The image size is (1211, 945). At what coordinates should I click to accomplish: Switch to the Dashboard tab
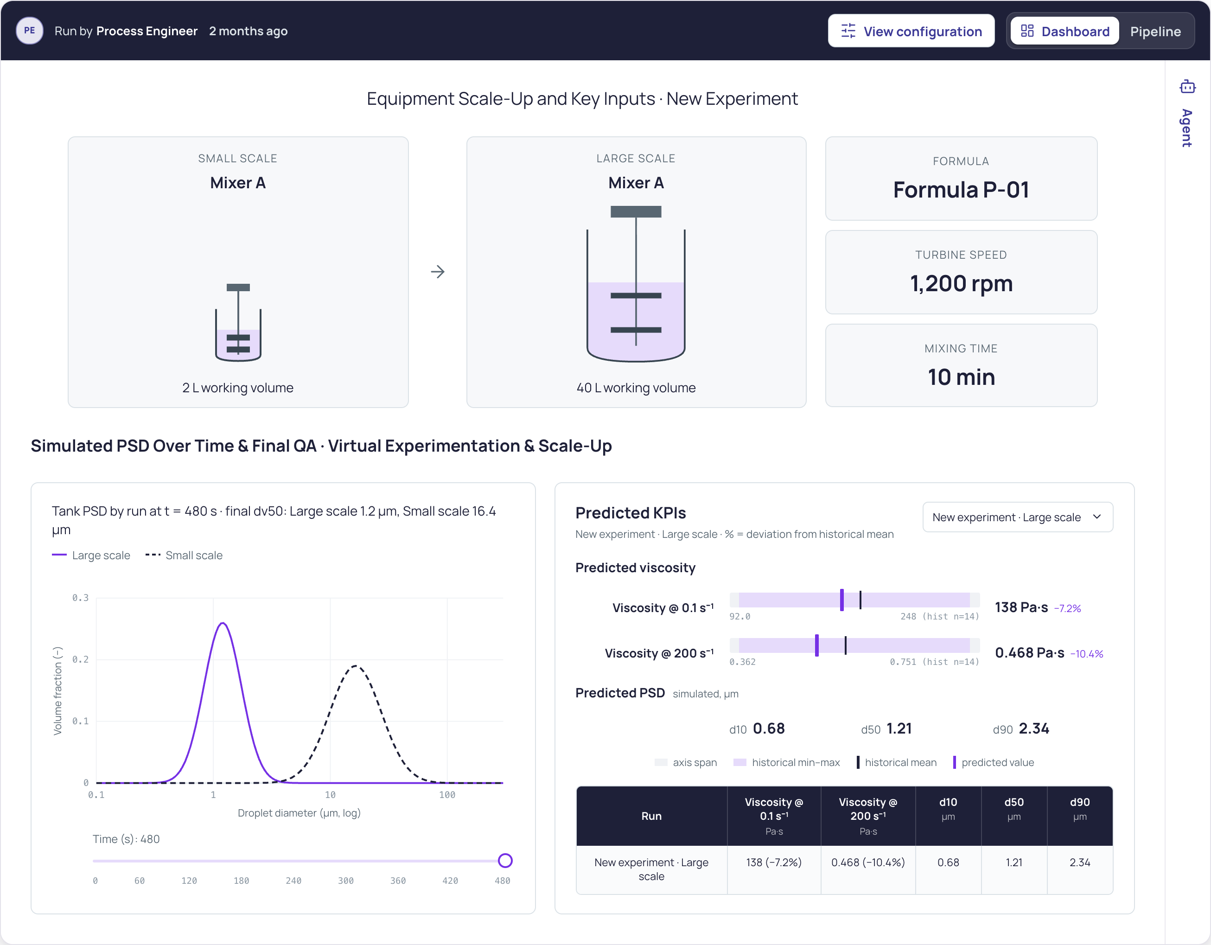pos(1064,31)
